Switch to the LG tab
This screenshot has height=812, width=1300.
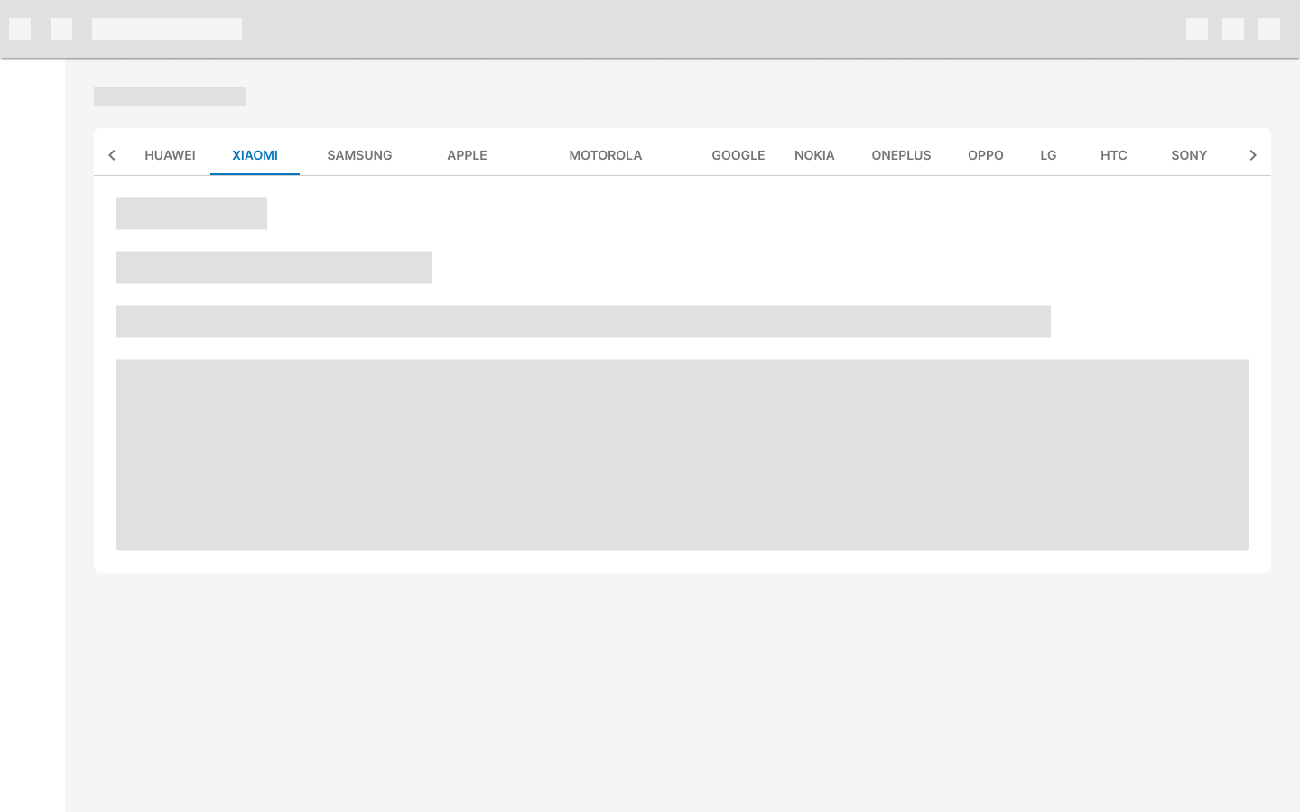coord(1048,155)
